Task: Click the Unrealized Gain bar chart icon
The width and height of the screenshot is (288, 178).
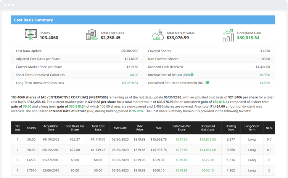Action: pyautogui.click(x=228, y=35)
